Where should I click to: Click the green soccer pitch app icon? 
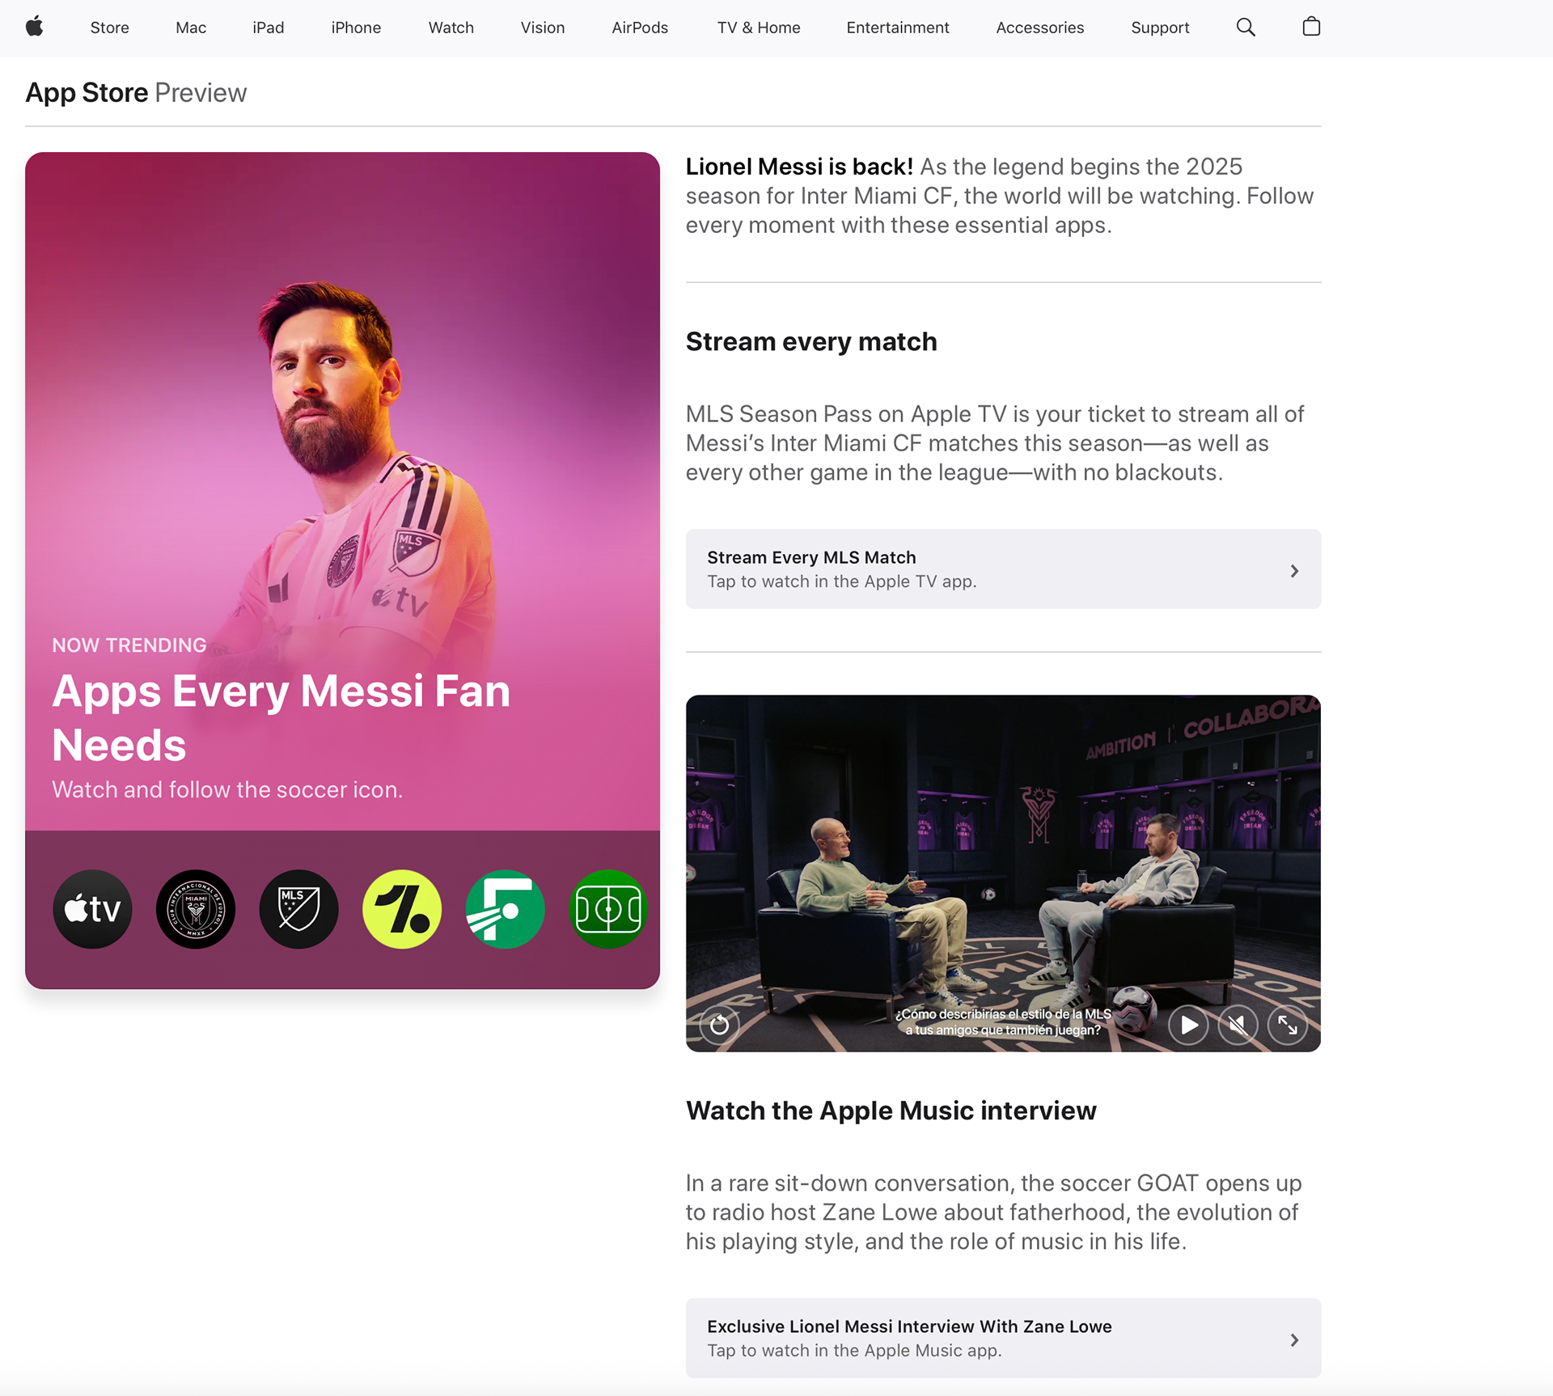(608, 909)
